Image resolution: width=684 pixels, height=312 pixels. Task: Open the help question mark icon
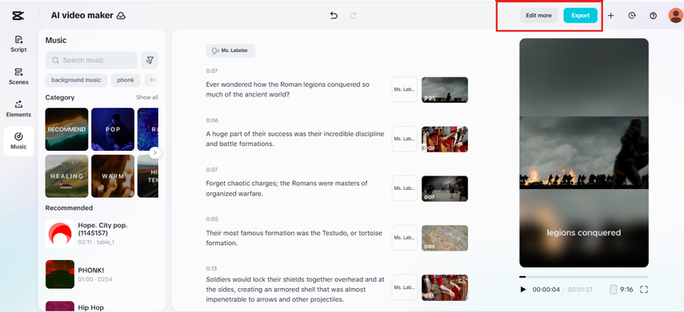point(653,16)
